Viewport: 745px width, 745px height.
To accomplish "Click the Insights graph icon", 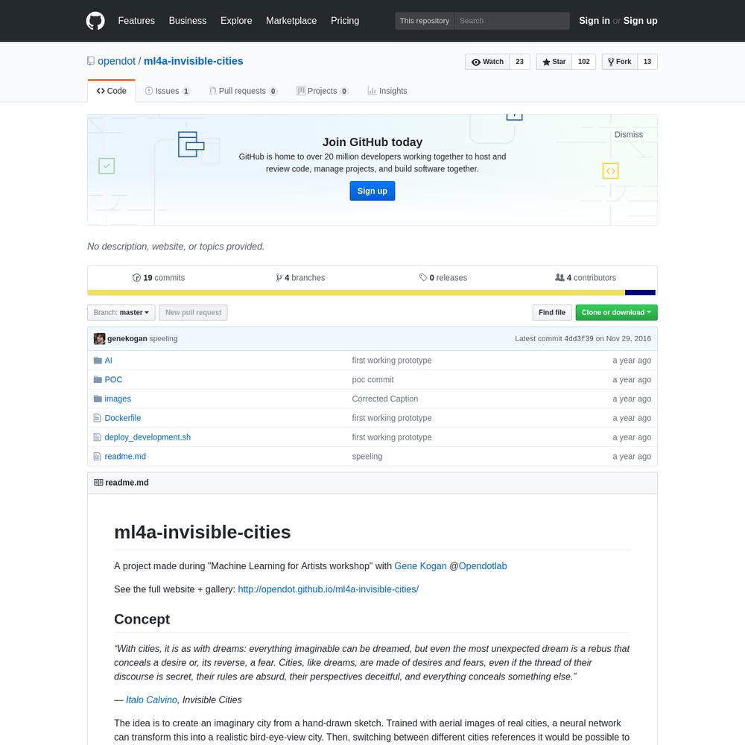I will tap(372, 91).
